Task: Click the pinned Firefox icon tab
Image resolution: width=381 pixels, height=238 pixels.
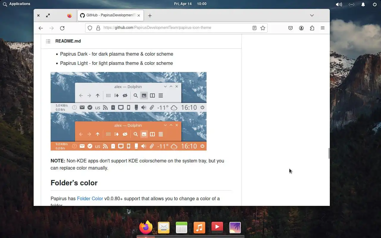Action: click(x=69, y=15)
